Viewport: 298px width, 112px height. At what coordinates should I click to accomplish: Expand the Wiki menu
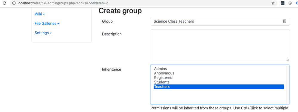coord(40,14)
